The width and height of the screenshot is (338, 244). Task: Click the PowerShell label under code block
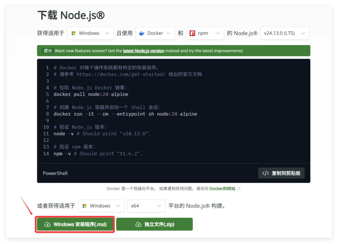(55, 173)
